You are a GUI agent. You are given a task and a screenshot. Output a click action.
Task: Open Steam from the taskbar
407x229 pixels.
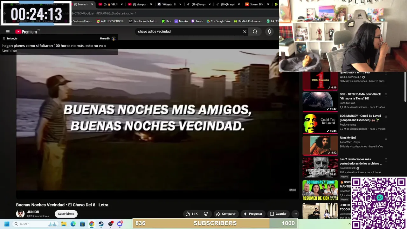tap(101, 224)
